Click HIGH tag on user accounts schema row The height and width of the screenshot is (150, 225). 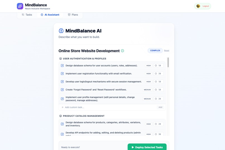[149, 66]
